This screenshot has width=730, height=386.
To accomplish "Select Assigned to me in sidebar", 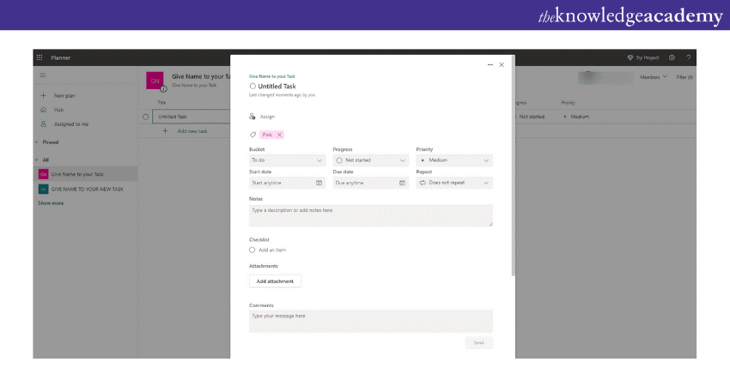I will 70,124.
